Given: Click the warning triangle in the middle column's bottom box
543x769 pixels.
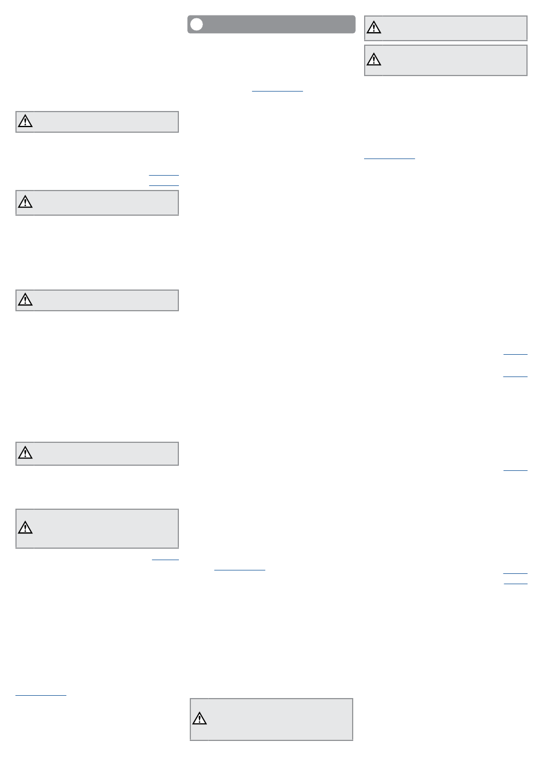Looking at the screenshot, I should point(199,719).
